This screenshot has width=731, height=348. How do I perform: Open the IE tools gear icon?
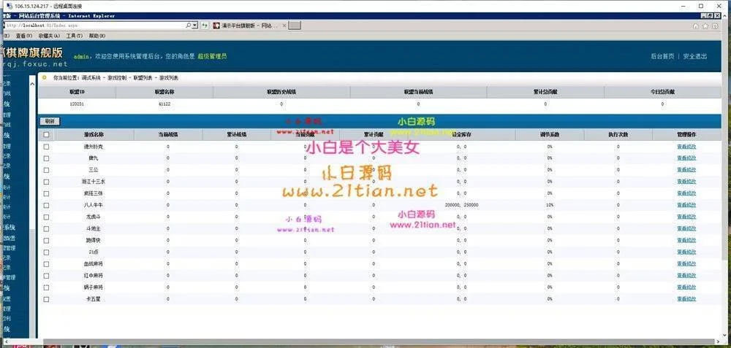click(x=716, y=26)
